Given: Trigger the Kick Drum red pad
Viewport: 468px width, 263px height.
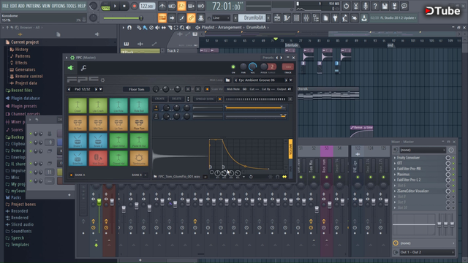Looking at the screenshot, I should pos(98,158).
